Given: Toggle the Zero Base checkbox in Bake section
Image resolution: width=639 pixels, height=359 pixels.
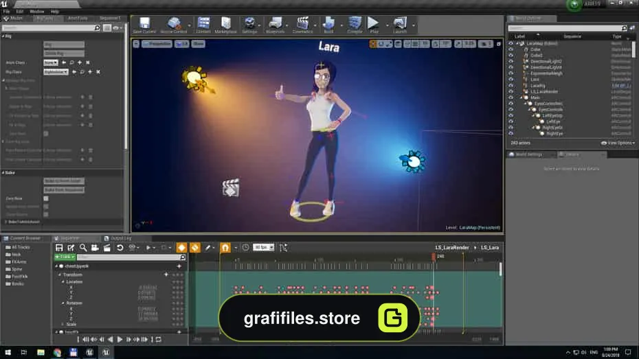Looking at the screenshot, I should [46, 198].
